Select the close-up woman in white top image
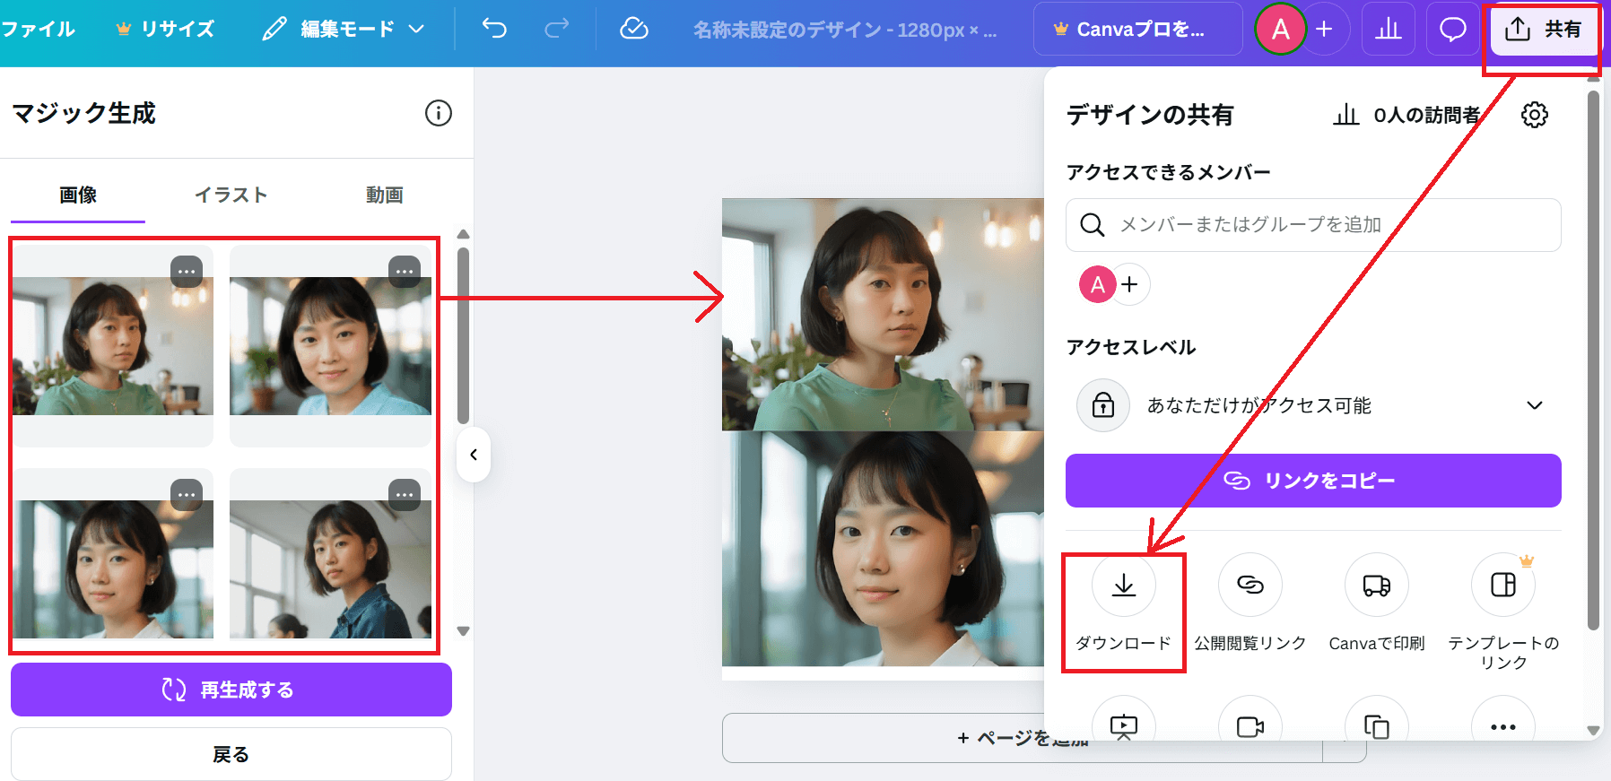 point(113,568)
